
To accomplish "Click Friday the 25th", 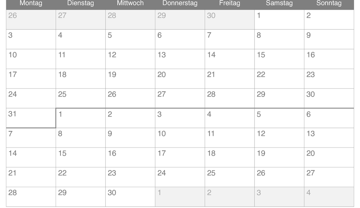I will point(230,177).
